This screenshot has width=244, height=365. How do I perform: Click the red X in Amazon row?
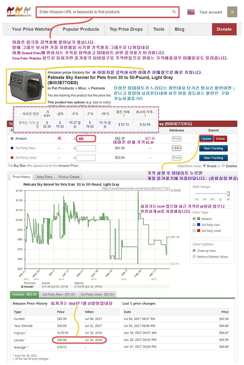(59, 138)
